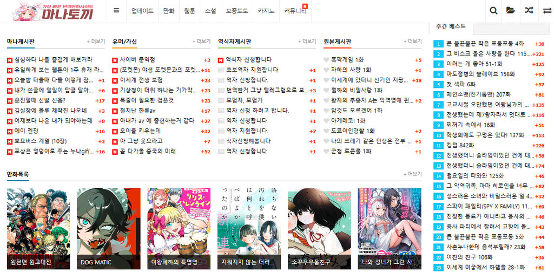Click the 마나토끼 site logo
Viewport: 554px width, 273px height.
click(x=54, y=11)
